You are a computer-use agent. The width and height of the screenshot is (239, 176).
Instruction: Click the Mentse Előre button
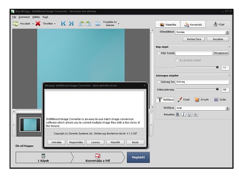pos(194,39)
